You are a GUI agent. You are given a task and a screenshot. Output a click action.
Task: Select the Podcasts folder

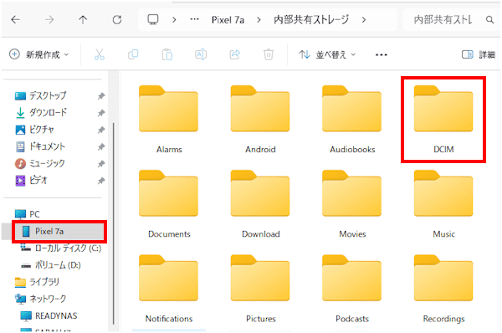click(352, 289)
